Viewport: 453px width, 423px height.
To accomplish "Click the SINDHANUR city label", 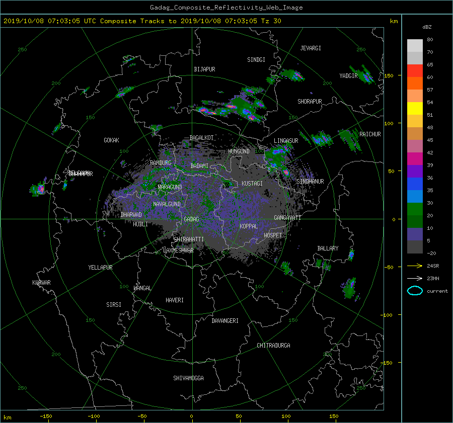I will coord(310,182).
